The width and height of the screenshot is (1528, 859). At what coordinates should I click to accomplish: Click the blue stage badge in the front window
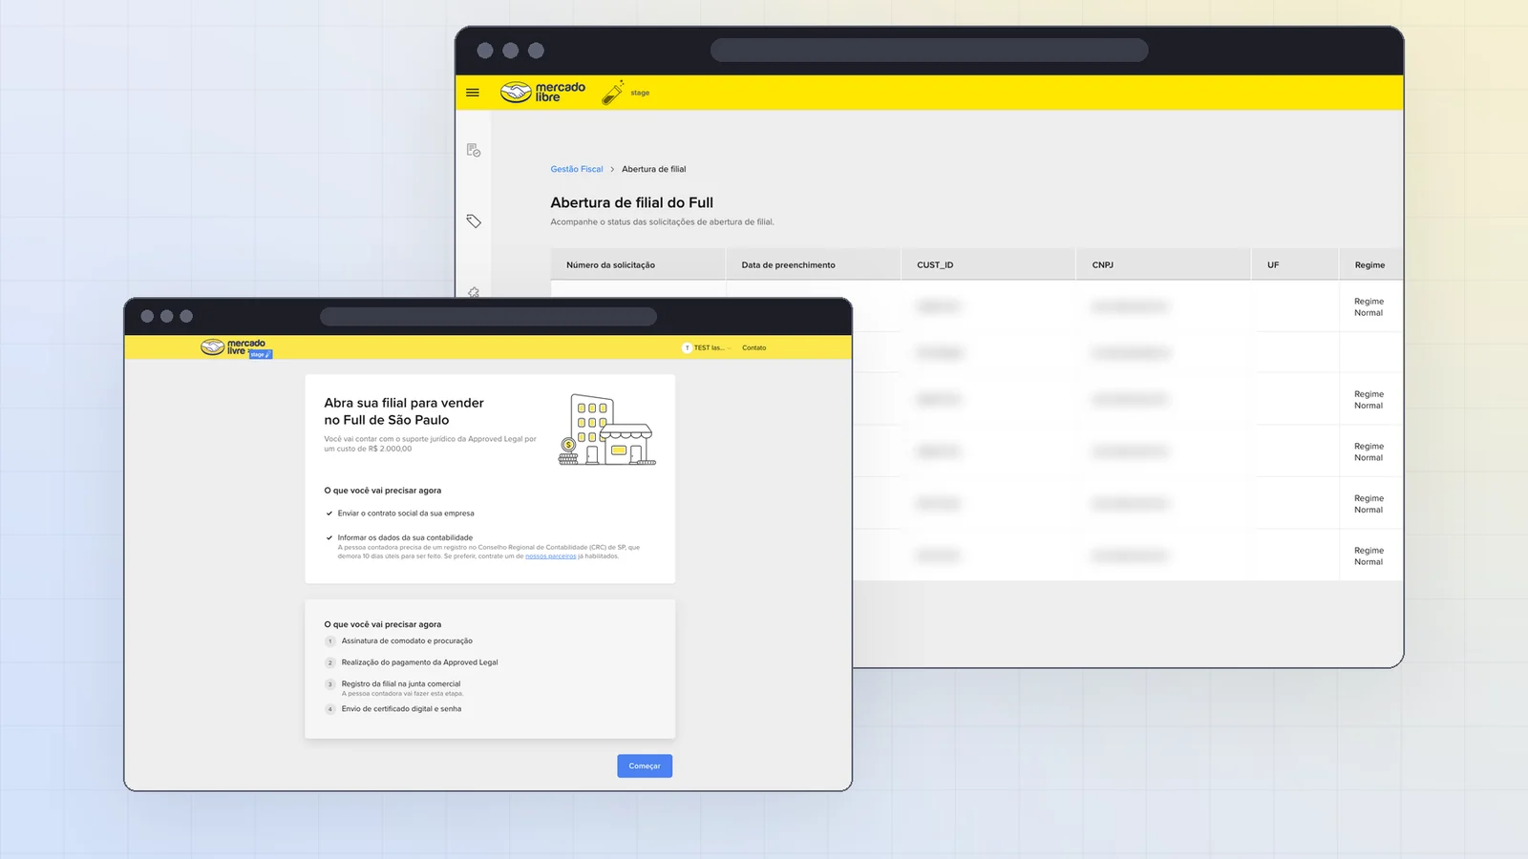coord(260,354)
